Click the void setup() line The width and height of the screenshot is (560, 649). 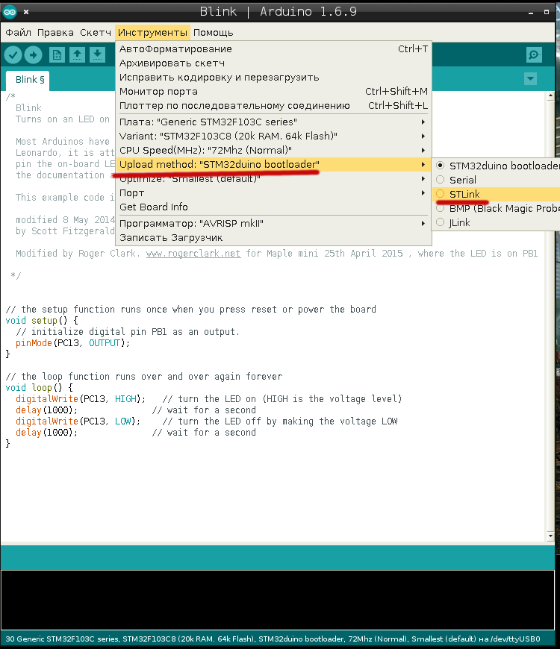click(x=41, y=320)
